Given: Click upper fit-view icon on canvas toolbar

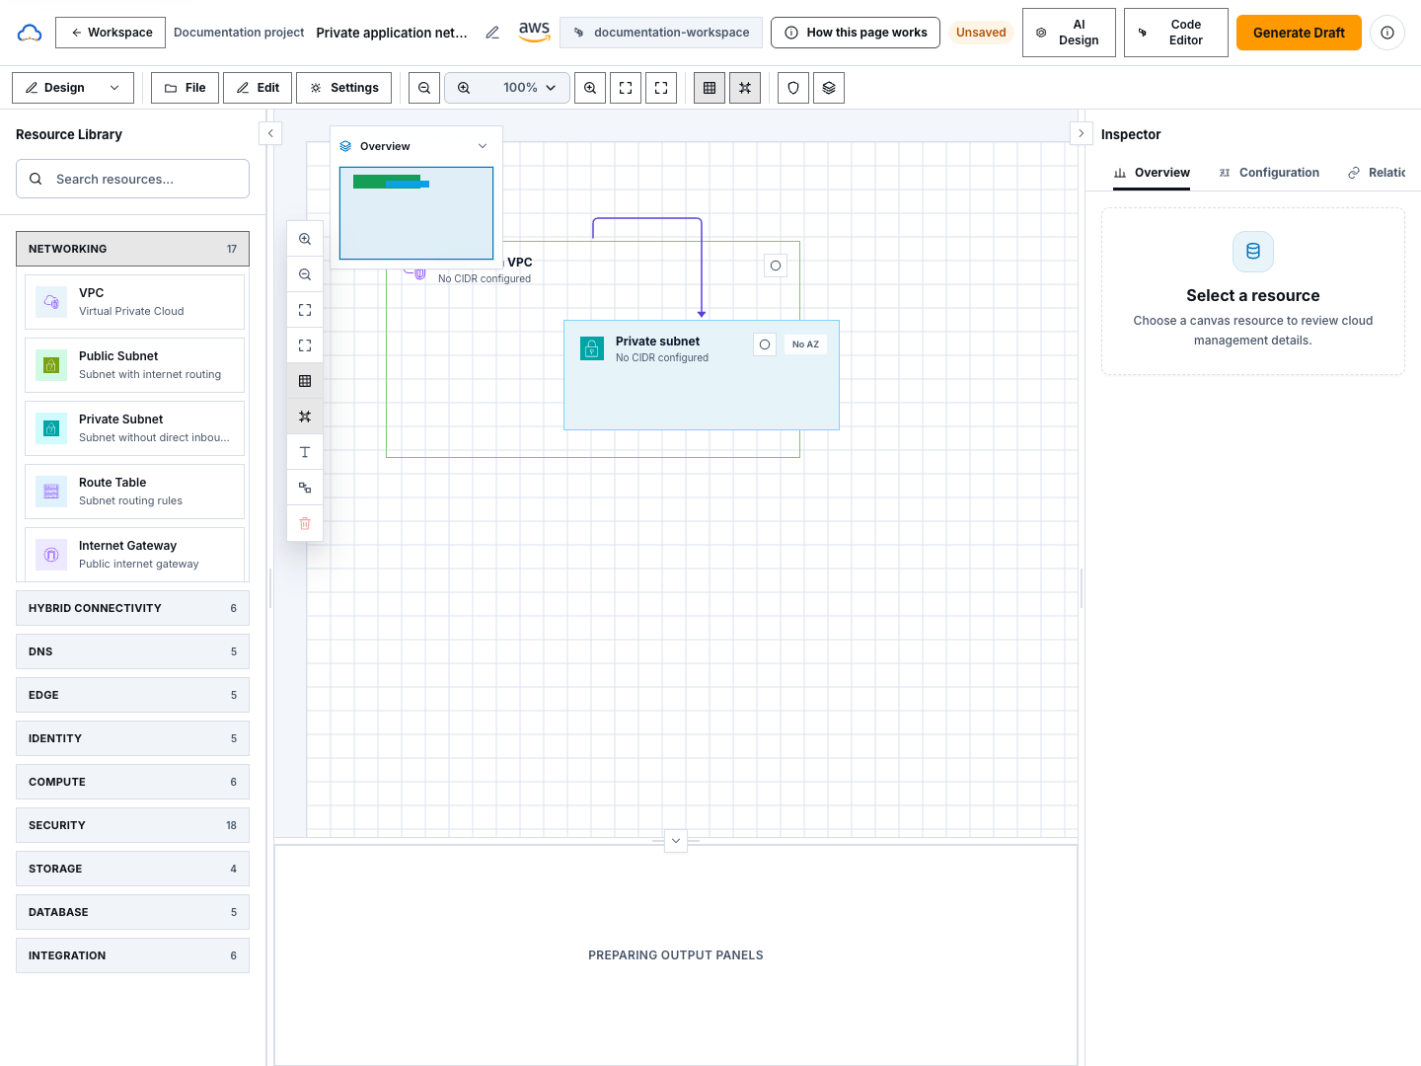Looking at the screenshot, I should (305, 310).
